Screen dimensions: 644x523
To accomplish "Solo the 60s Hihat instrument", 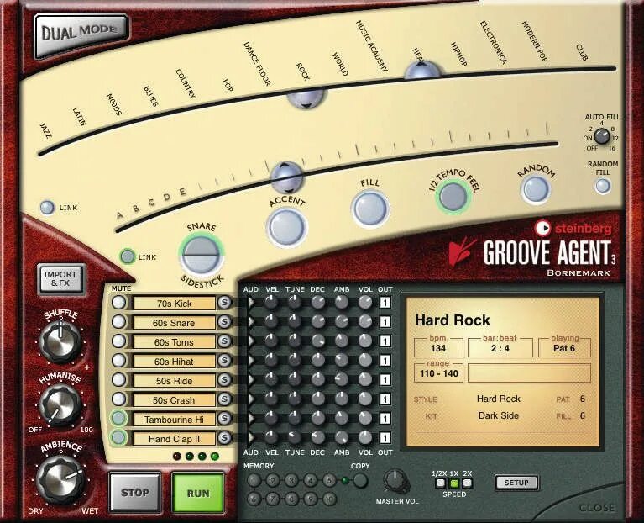I will pyautogui.click(x=224, y=361).
